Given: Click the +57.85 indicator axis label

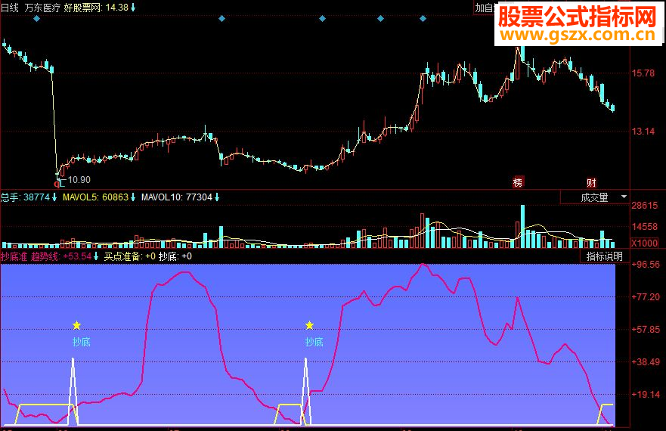Looking at the screenshot, I should click(646, 330).
